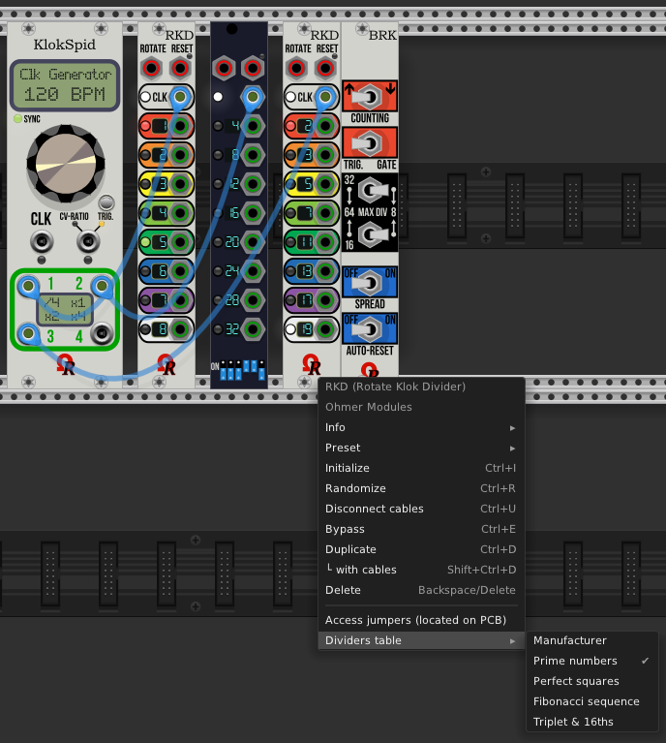This screenshot has height=743, width=666.
Task: Click dark RKD module output jack 32
Action: click(x=253, y=328)
